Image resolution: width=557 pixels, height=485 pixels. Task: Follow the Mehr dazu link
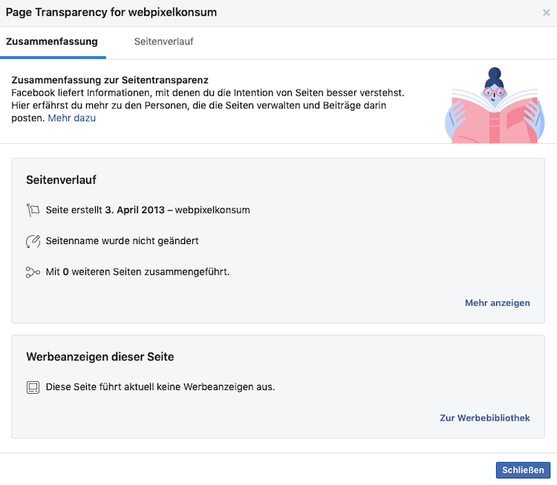72,118
